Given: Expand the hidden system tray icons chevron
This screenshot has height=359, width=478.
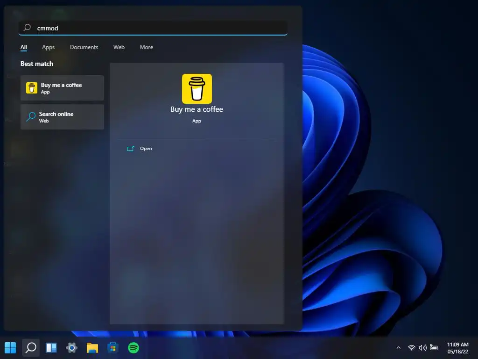Looking at the screenshot, I should [399, 348].
